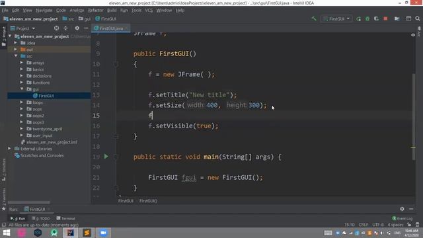Hide the Run tool window
Screen dimensions: 423x238
(411, 209)
